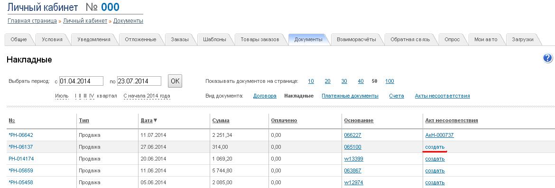The image size is (555, 188).
Task: Select the Отложенные tab
Action: click(x=140, y=40)
